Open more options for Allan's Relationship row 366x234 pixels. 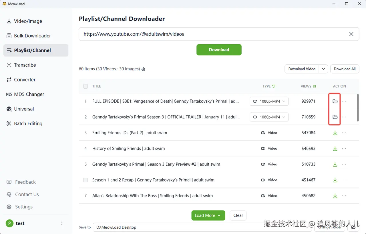click(344, 196)
